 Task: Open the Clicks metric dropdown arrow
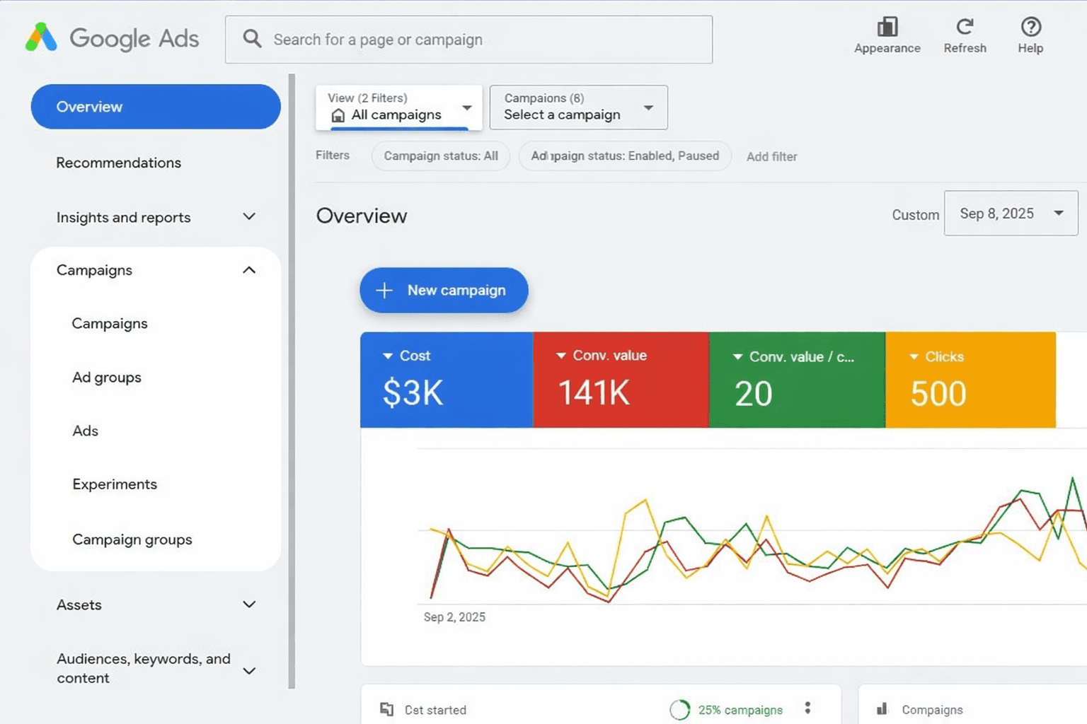click(x=914, y=357)
